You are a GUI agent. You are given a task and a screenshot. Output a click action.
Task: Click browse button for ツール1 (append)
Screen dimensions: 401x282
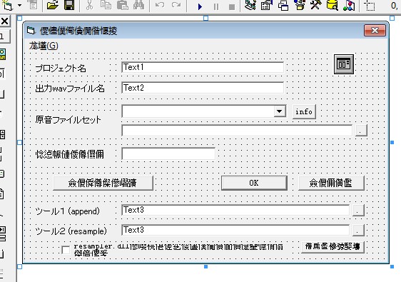click(358, 210)
